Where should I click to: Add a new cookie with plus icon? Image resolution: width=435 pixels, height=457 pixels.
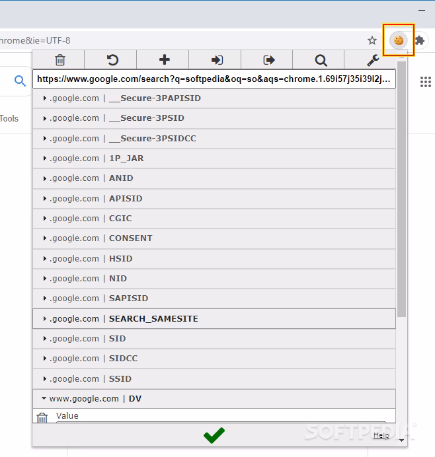164,59
